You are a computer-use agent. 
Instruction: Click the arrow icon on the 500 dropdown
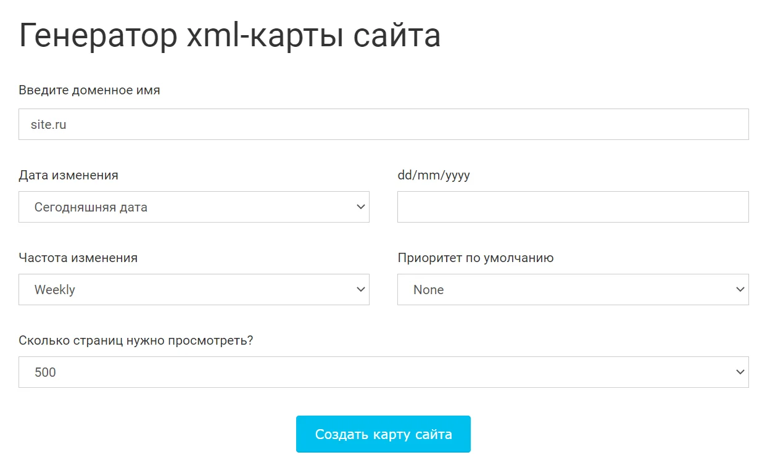coord(740,372)
